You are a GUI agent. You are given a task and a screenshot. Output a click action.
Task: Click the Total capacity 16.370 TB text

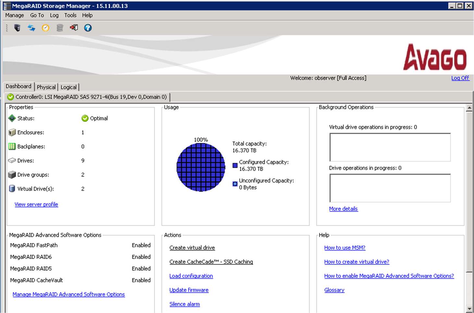point(249,147)
